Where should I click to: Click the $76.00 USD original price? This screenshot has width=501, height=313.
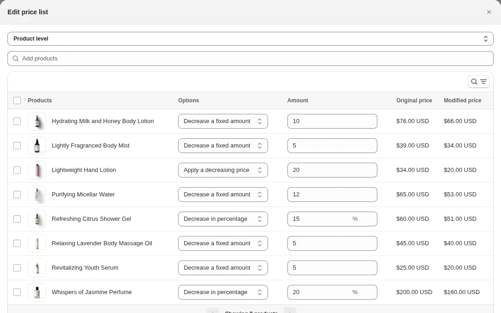click(x=412, y=121)
